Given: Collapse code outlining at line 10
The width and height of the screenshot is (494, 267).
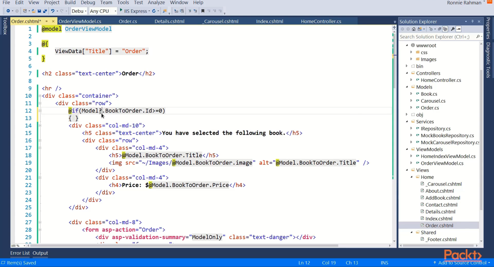Looking at the screenshot, I should (x=40, y=96).
